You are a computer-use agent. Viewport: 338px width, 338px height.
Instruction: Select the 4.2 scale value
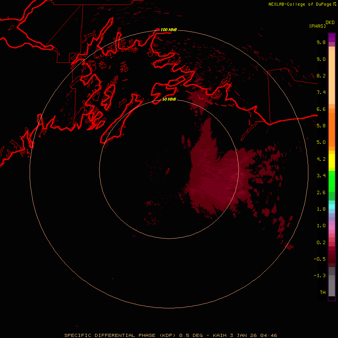321,159
